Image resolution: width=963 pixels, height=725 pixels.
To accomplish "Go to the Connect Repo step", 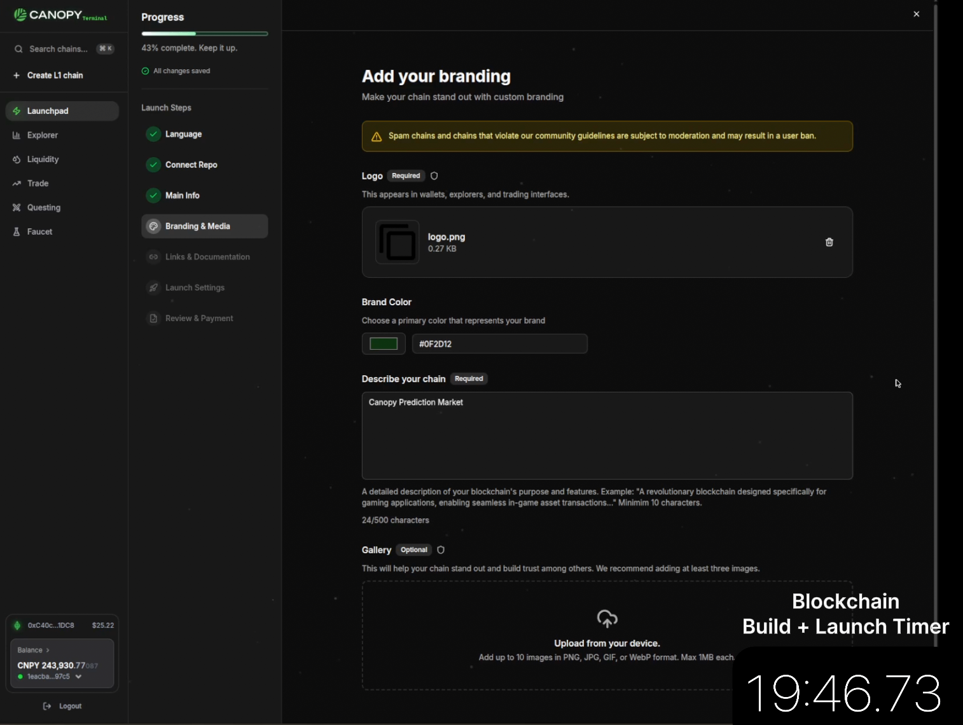I will [204, 165].
